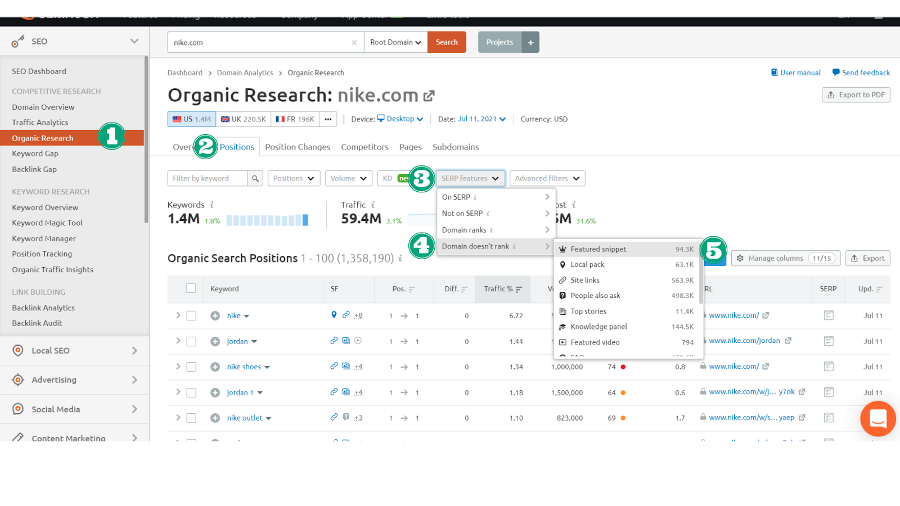Click the more countries ellipsis button
Viewport: 900px width, 506px height.
coord(328,119)
